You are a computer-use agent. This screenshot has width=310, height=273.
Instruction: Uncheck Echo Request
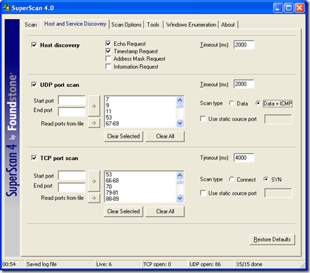click(109, 43)
